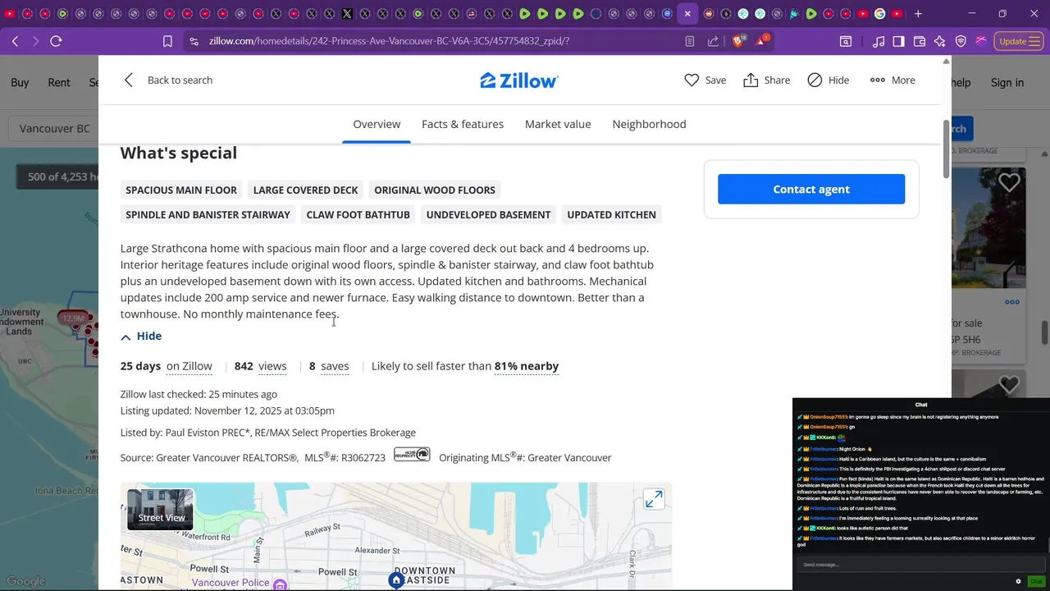1050x591 pixels.
Task: Reload the page
Action: pos(56,41)
